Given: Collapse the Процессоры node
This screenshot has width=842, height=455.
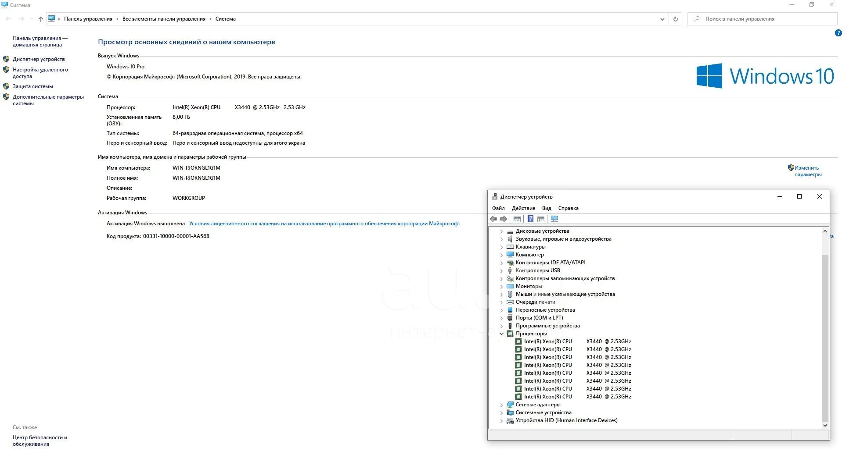Looking at the screenshot, I should 502,334.
